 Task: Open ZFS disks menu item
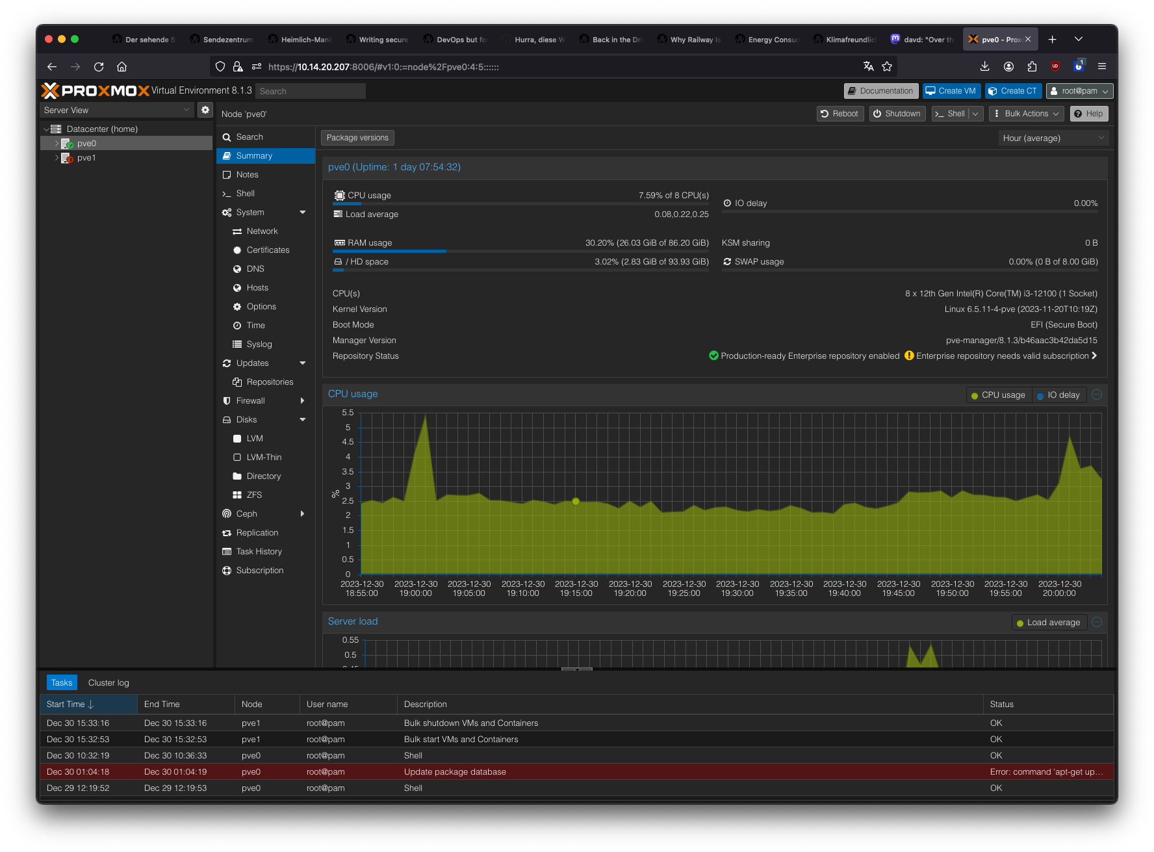pos(266,495)
